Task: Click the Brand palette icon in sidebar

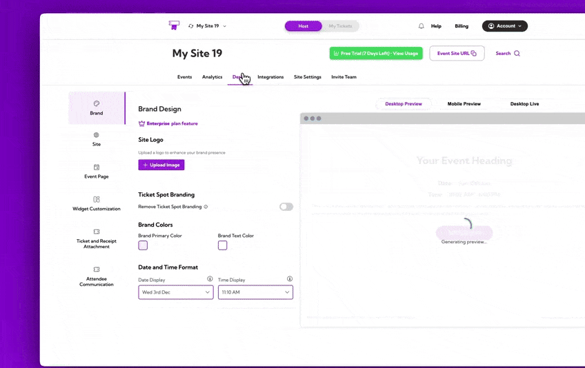Action: (x=97, y=103)
